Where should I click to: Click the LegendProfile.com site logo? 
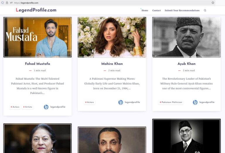pyautogui.click(x=36, y=10)
